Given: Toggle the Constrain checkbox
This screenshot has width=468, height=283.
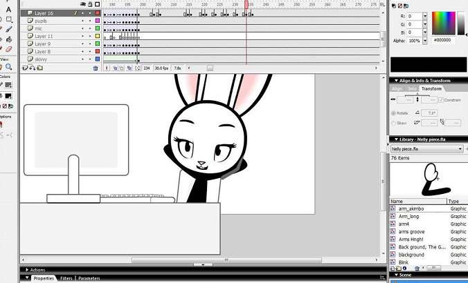Looking at the screenshot, I should [441, 100].
